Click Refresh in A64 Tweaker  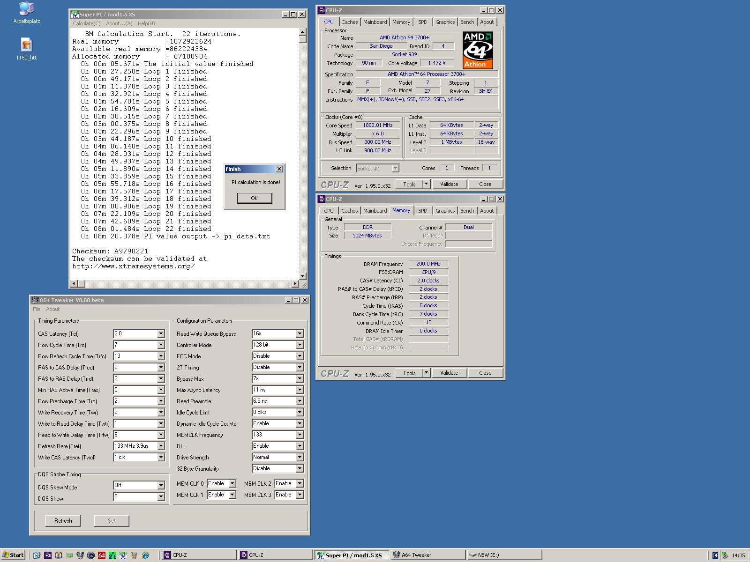63,521
